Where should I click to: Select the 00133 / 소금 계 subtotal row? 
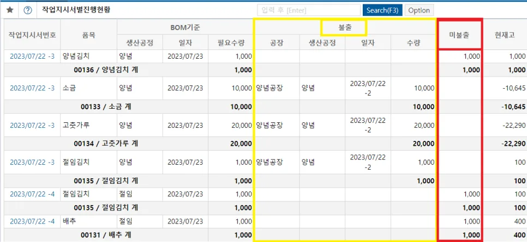pyautogui.click(x=266, y=107)
